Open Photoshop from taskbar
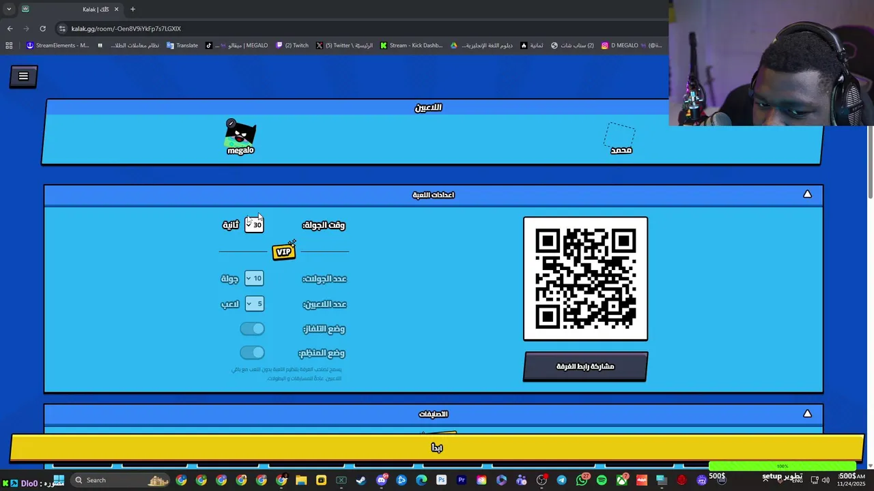 pos(441,480)
